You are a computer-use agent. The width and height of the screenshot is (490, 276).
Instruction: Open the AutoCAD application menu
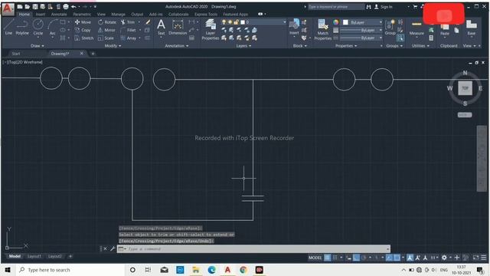click(x=8, y=8)
